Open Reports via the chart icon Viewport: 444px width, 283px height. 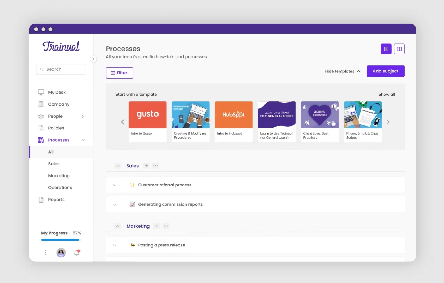pyautogui.click(x=41, y=199)
